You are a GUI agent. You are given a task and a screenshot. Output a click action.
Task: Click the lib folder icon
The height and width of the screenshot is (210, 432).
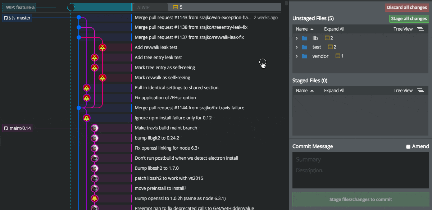[305, 38]
